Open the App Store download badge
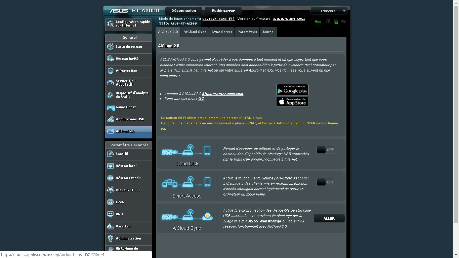Viewport: 459px width, 258px height. 292,101
